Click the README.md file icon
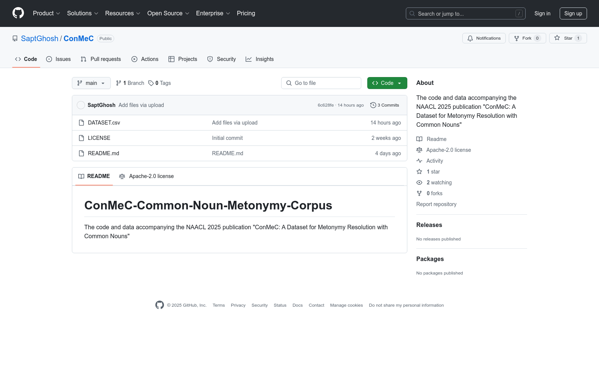Screen dimensions: 599x374 pyautogui.click(x=81, y=153)
